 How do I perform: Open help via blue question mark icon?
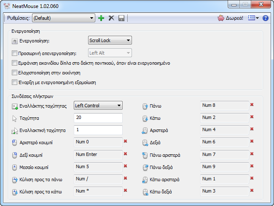click(x=266, y=18)
